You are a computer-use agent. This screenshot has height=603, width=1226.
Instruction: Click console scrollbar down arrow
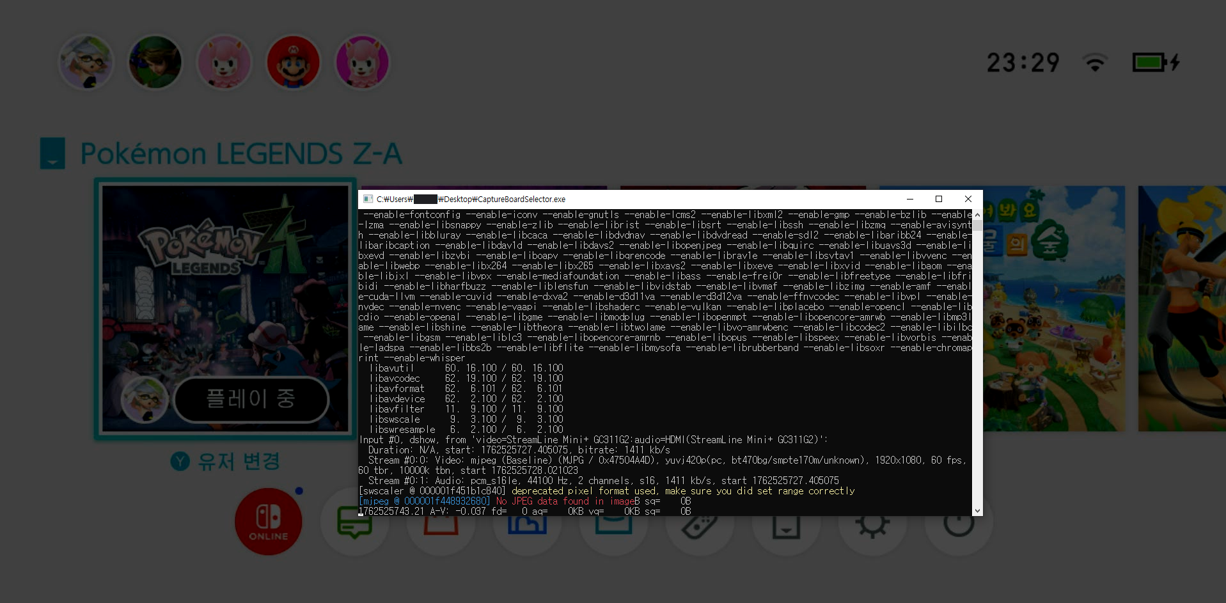tap(977, 511)
